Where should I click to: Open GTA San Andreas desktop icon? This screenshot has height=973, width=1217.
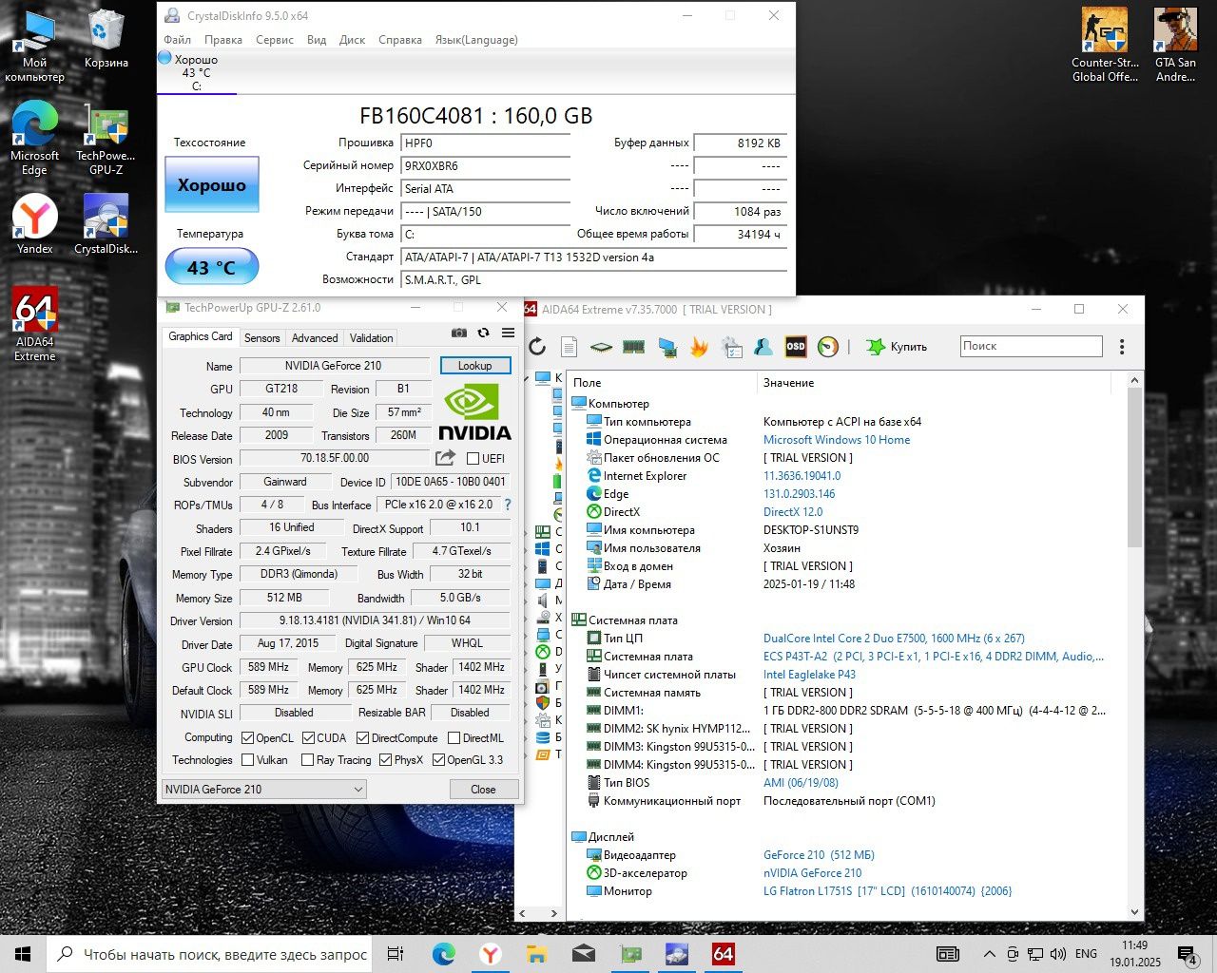(1175, 45)
